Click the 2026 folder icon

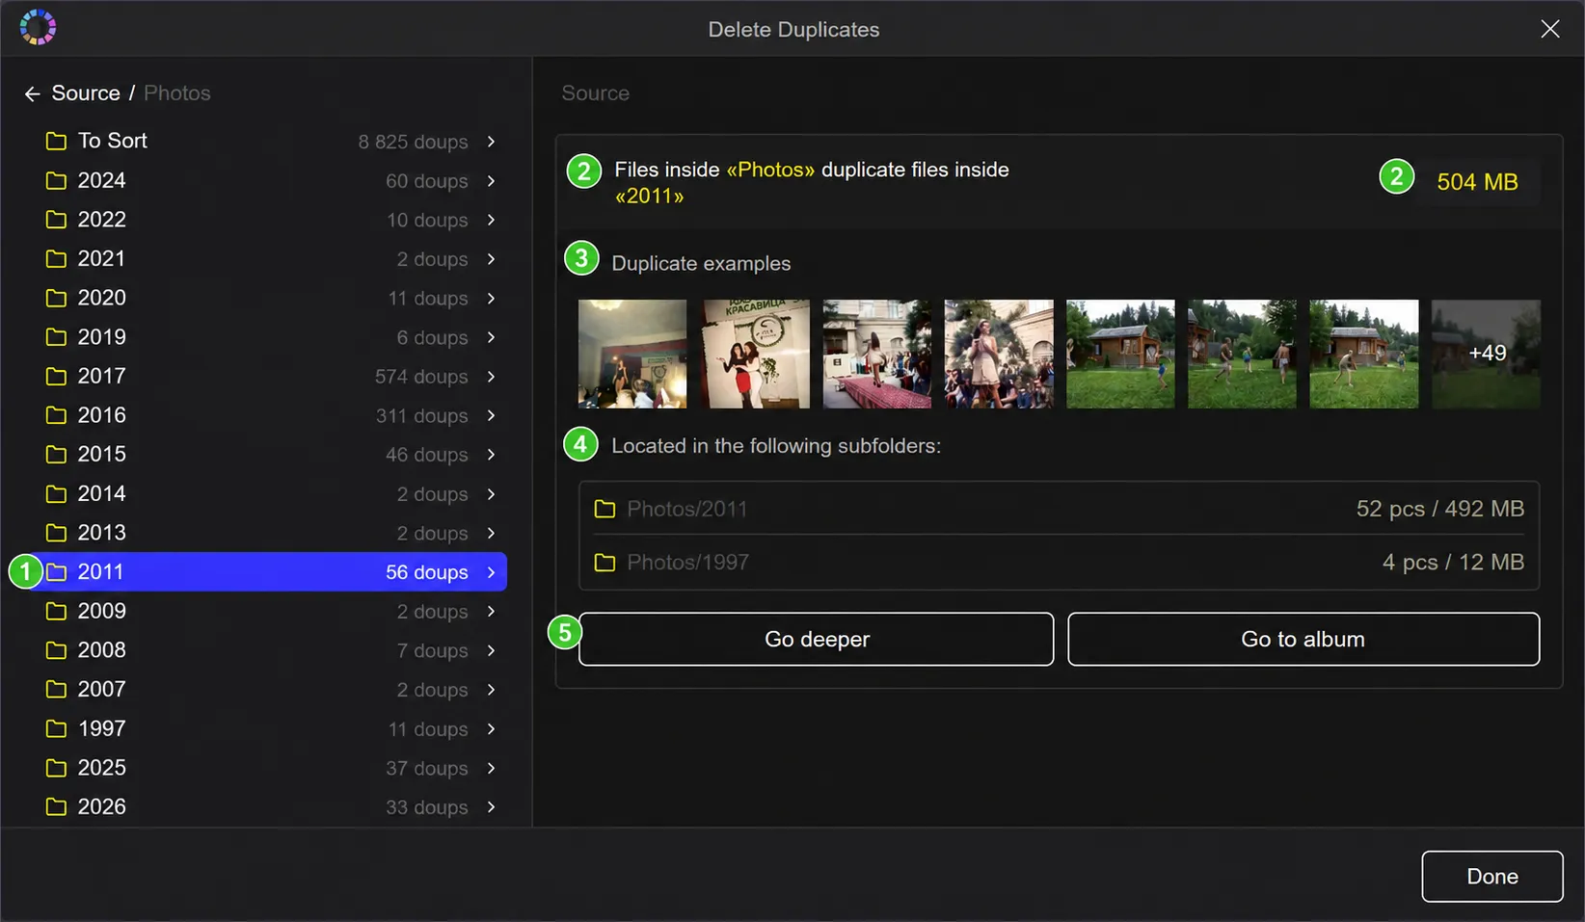click(57, 807)
